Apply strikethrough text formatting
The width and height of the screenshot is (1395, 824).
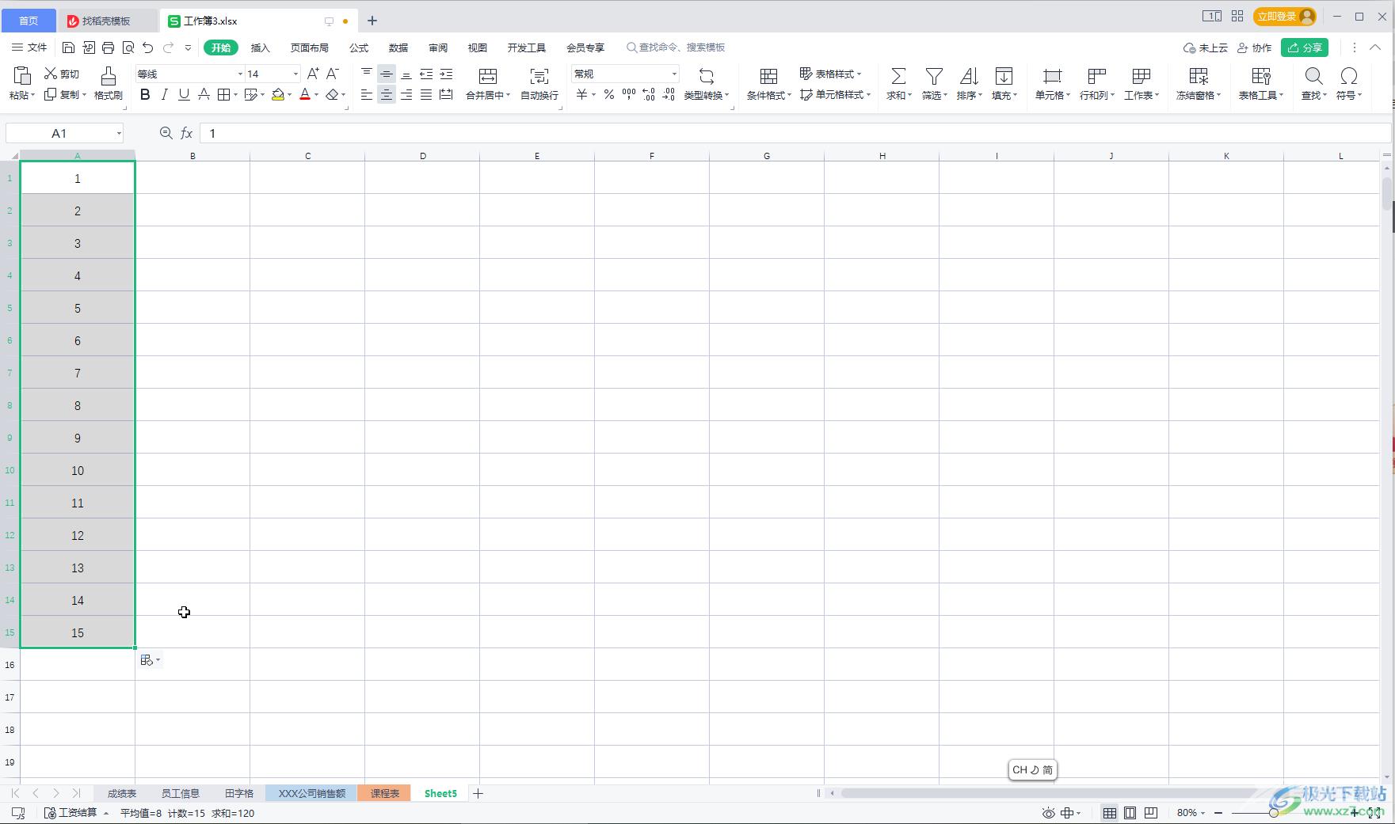(204, 95)
